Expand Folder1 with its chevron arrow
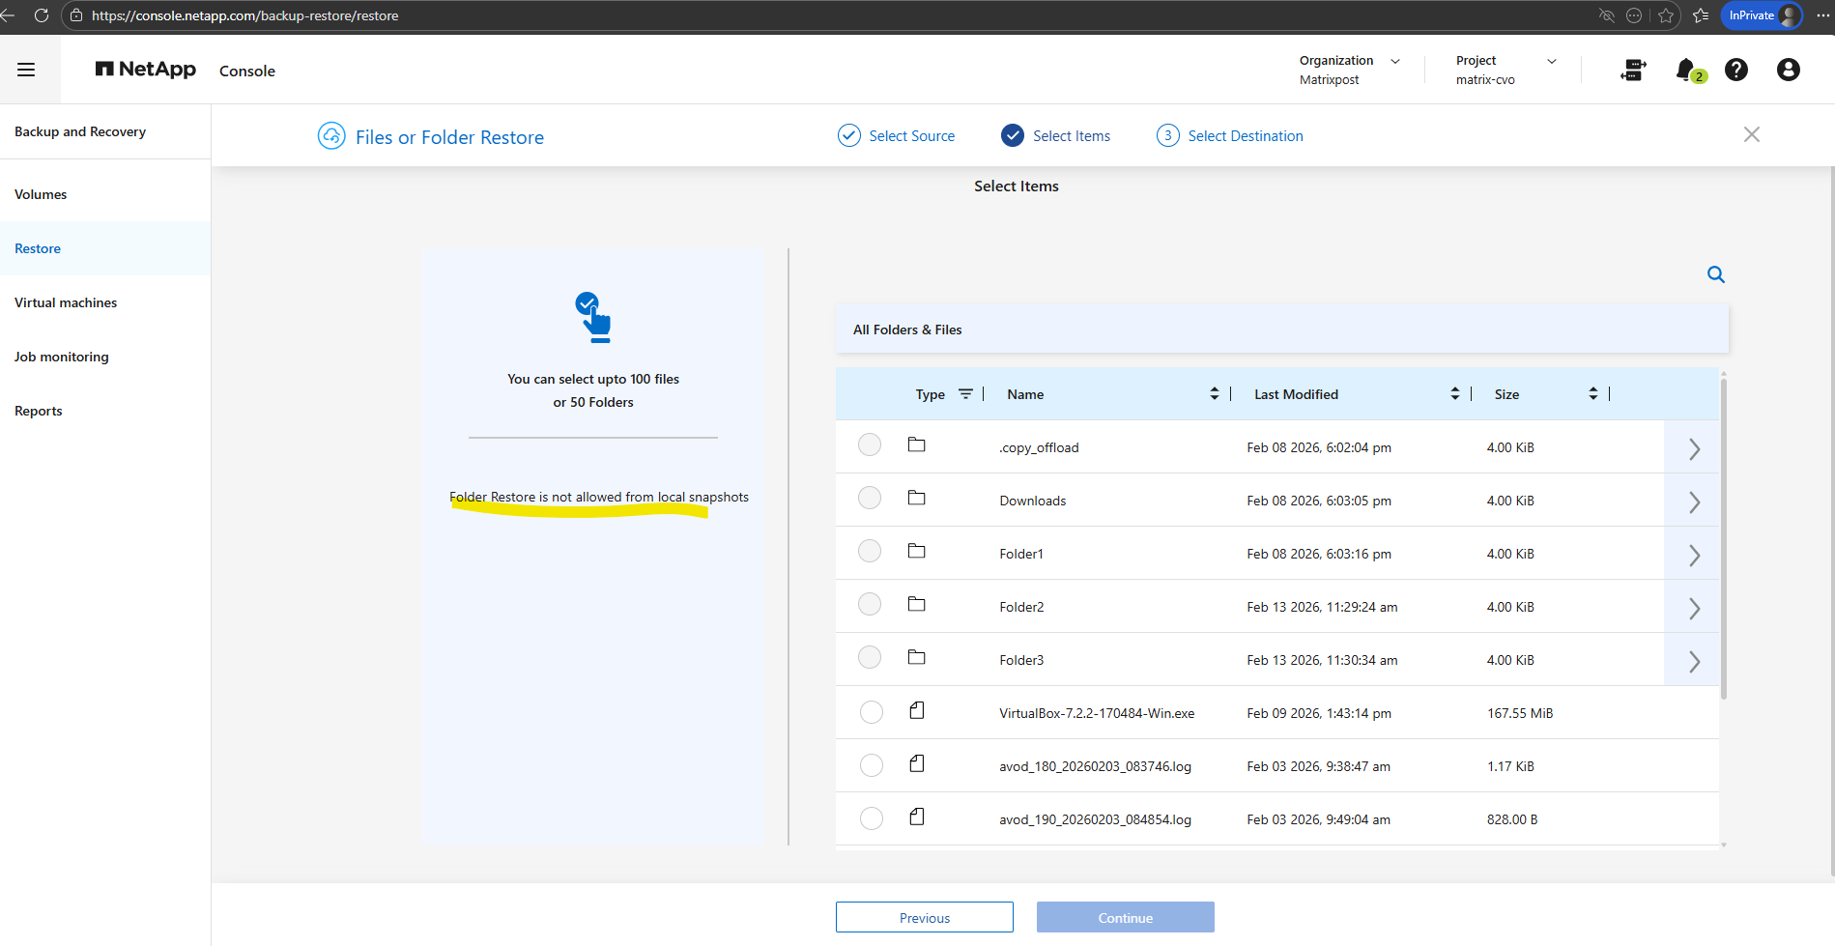 click(1693, 555)
